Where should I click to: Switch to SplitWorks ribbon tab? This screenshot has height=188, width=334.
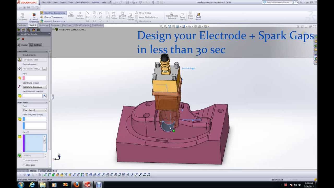(97, 25)
